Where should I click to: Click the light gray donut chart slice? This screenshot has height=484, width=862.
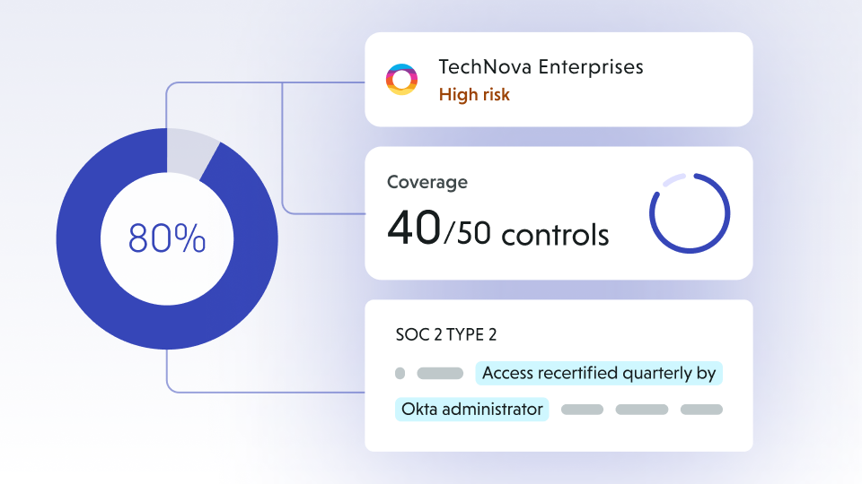click(192, 149)
